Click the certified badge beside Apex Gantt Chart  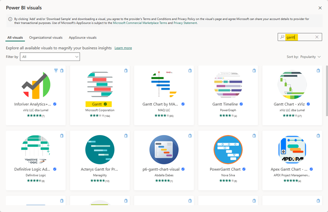point(311,169)
